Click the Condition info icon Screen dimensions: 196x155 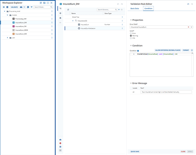[138, 51]
